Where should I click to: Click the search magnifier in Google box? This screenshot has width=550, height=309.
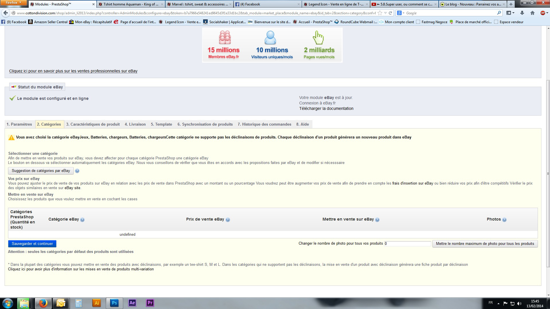499,13
